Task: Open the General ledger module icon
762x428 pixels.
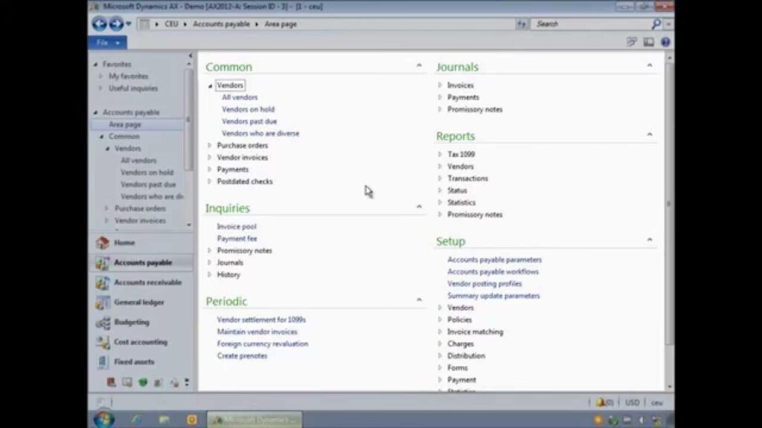Action: click(x=102, y=302)
